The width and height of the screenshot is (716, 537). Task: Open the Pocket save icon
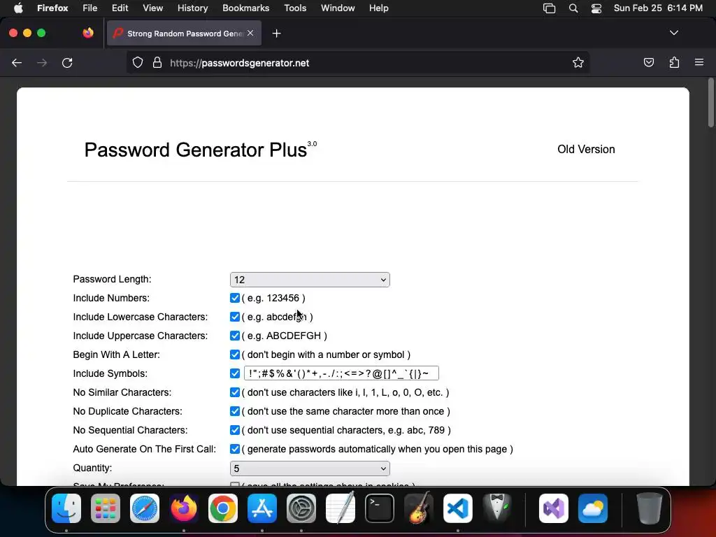[648, 62]
